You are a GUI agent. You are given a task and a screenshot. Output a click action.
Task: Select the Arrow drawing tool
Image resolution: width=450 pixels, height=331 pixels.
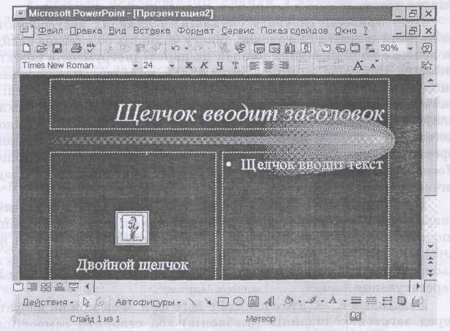[207, 301]
